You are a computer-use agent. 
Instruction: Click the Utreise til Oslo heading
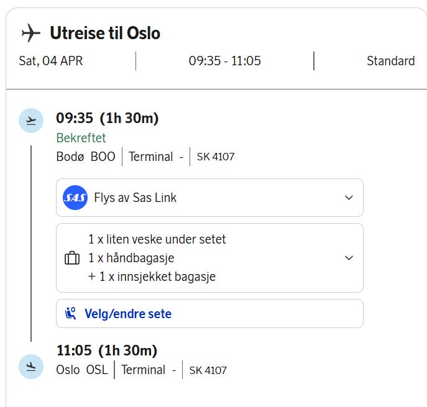pos(105,33)
